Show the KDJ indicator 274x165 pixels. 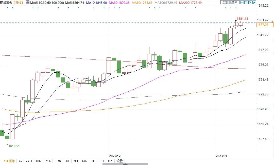click(76, 161)
